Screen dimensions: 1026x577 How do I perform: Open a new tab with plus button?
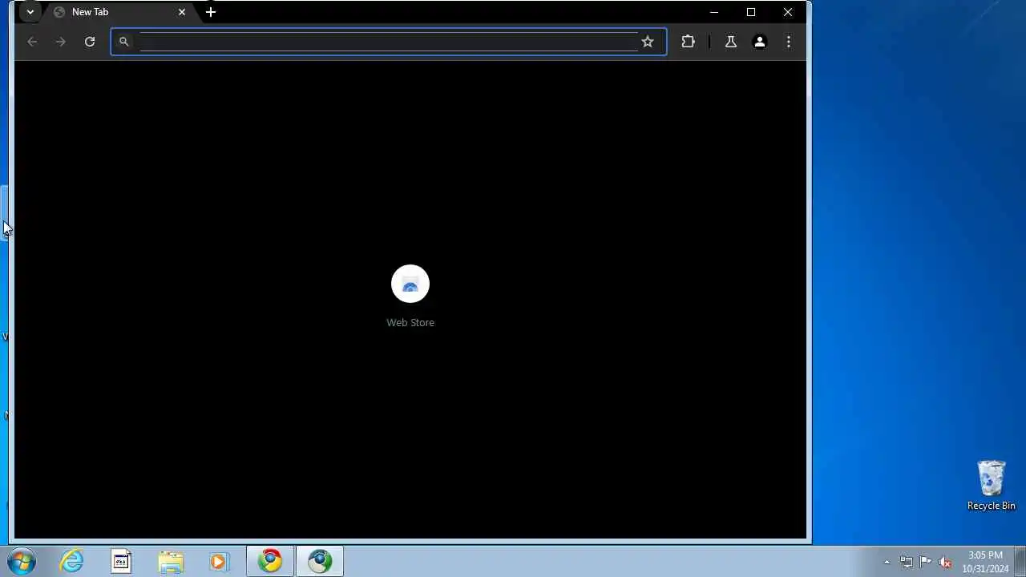click(211, 12)
